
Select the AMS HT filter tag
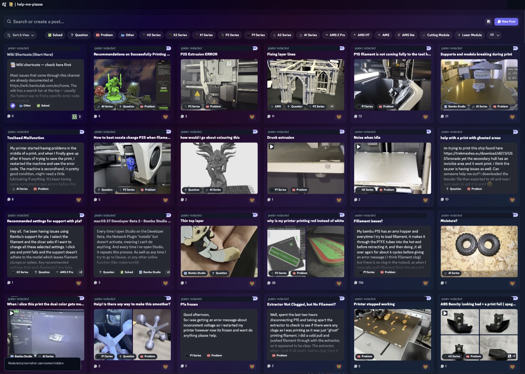361,35
